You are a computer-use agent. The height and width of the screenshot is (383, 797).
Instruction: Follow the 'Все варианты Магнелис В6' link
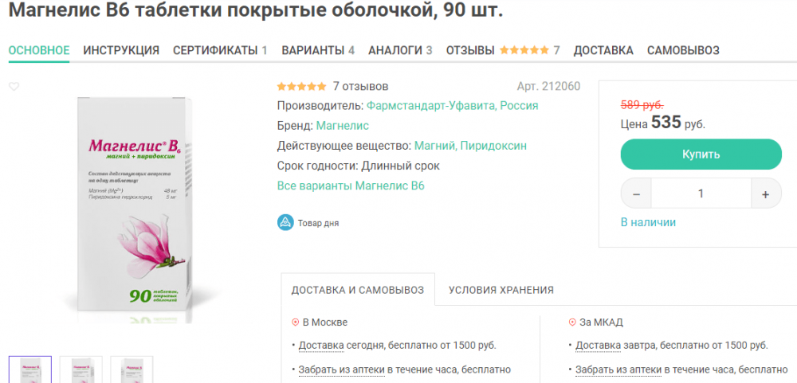click(x=351, y=186)
